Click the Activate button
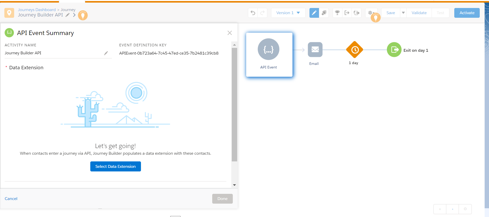489x217 pixels. [x=467, y=13]
